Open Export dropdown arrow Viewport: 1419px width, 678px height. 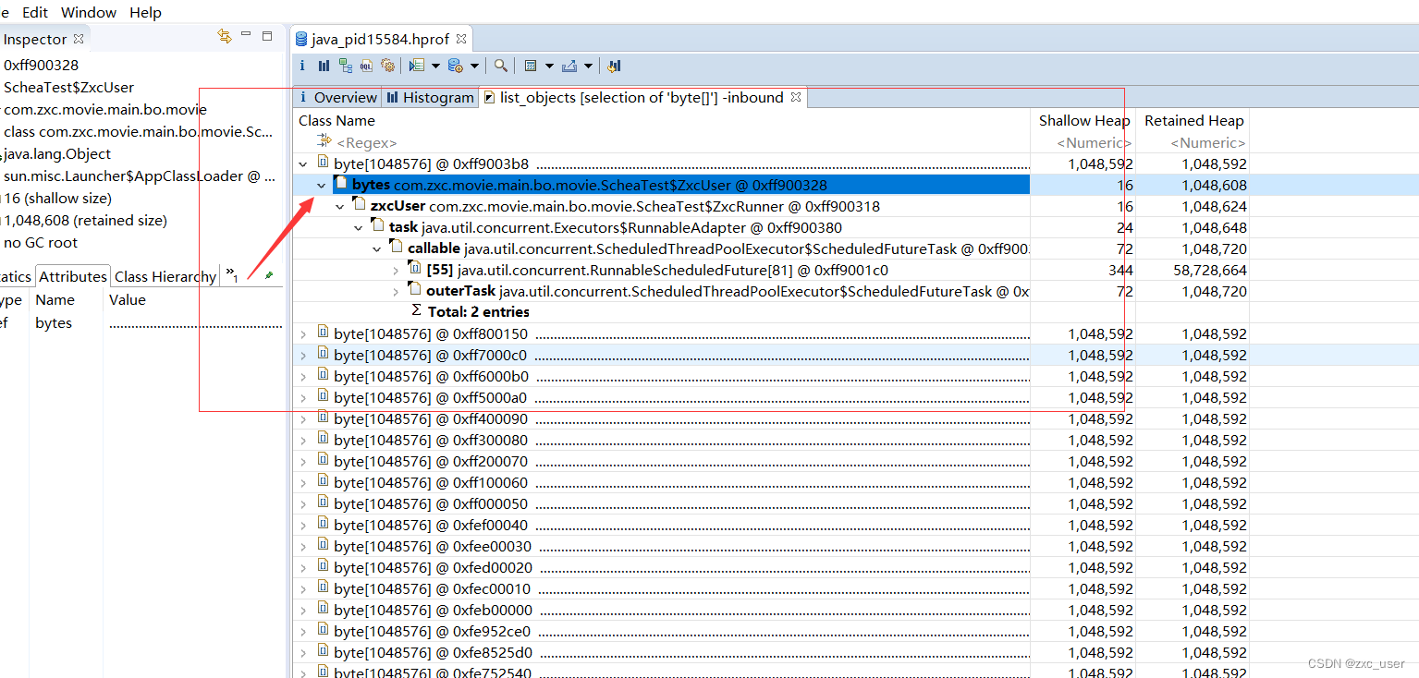(588, 66)
